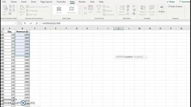Open the Comments pane
Screen dimensions: 191x107
(x=184, y=2)
